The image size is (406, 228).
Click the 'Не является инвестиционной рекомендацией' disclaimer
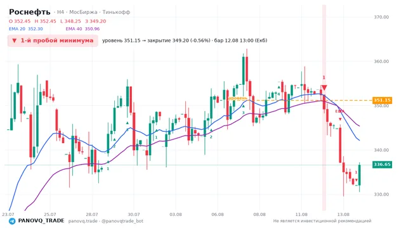pos(322,221)
